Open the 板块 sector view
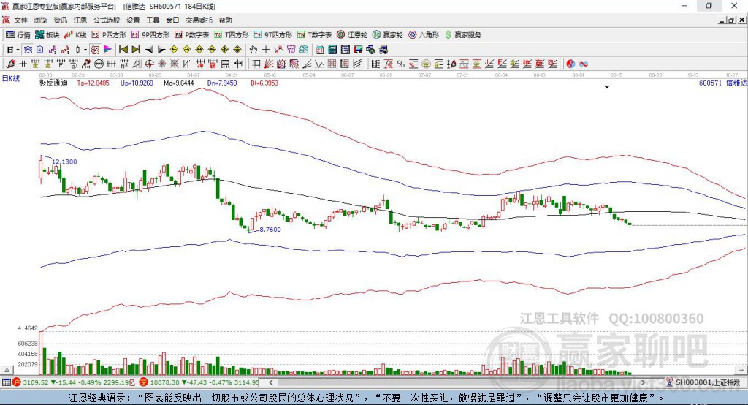748x405 pixels. 47,35
